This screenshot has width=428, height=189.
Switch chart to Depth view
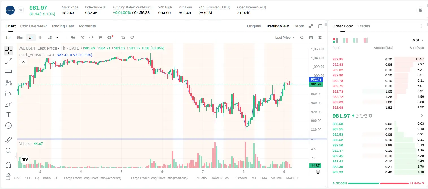(299, 26)
